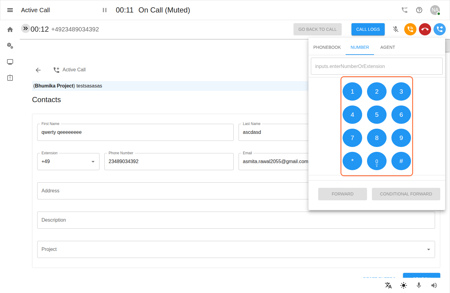Toggle the muted microphone in call bar
This screenshot has width=450, height=293.
tap(396, 29)
